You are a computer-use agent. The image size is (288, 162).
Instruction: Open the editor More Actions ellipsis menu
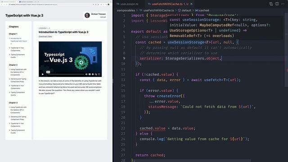[x=283, y=4]
